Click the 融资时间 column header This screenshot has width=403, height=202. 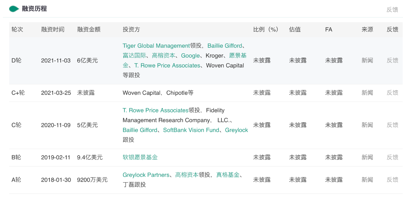pyautogui.click(x=53, y=29)
